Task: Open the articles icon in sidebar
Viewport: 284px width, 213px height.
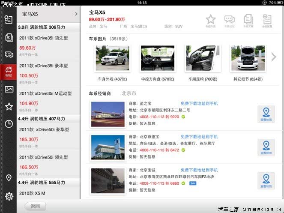Action: pos(9,37)
